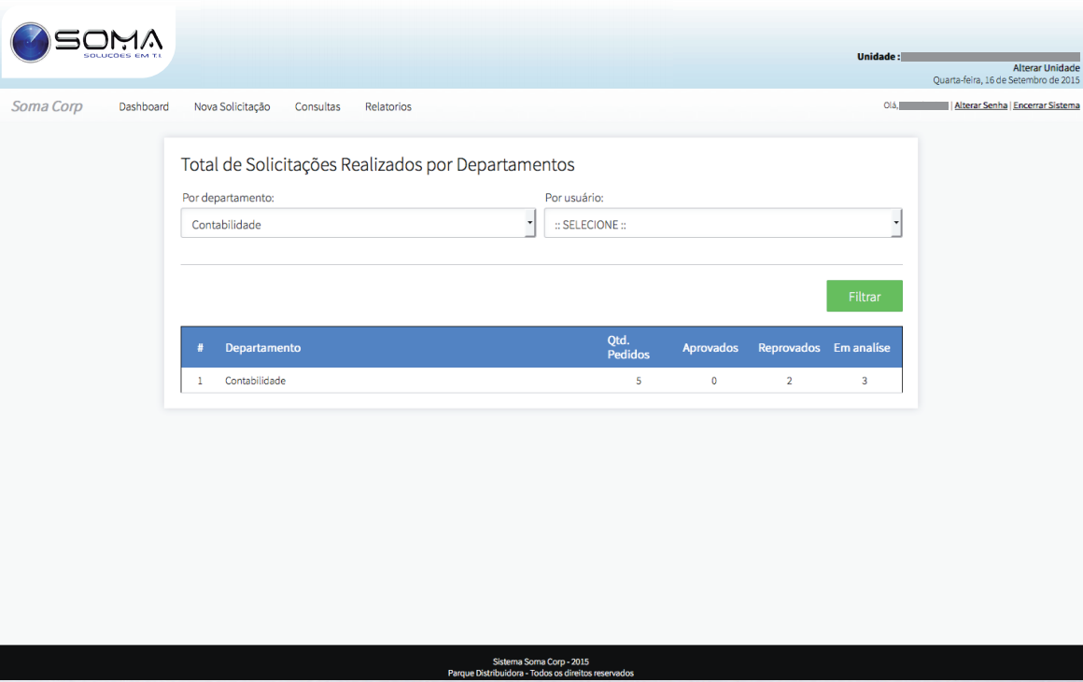The image size is (1083, 682).
Task: Open the Por usuário SELECIONE dropdown
Action: pyautogui.click(x=723, y=224)
